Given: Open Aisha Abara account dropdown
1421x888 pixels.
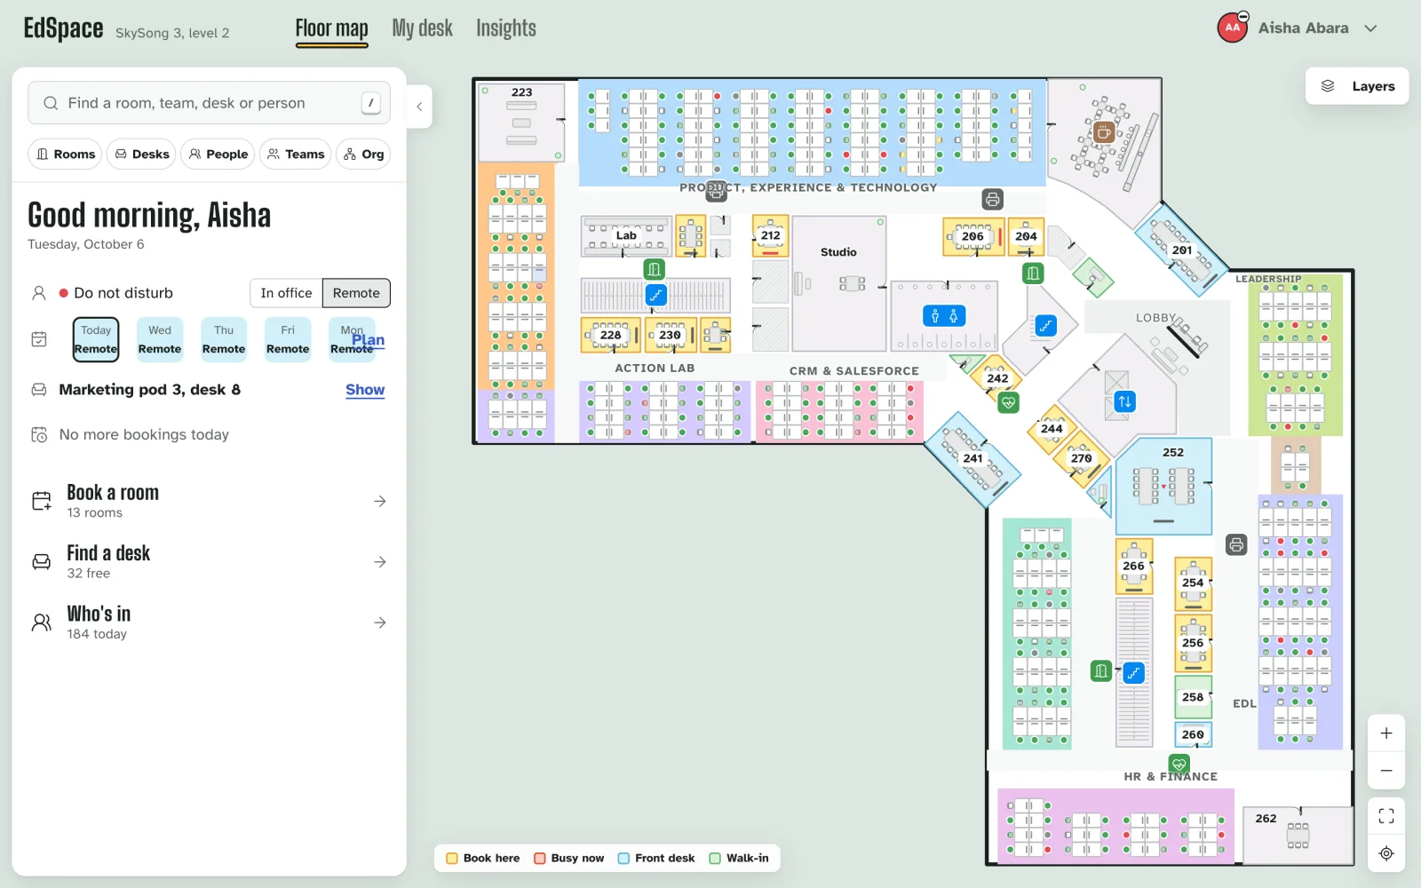Looking at the screenshot, I should click(x=1298, y=28).
